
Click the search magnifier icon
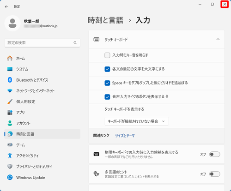(75, 43)
